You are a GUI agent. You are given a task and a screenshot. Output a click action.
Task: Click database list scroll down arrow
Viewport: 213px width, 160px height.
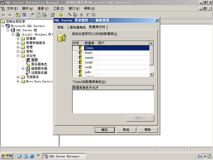coord(151,74)
